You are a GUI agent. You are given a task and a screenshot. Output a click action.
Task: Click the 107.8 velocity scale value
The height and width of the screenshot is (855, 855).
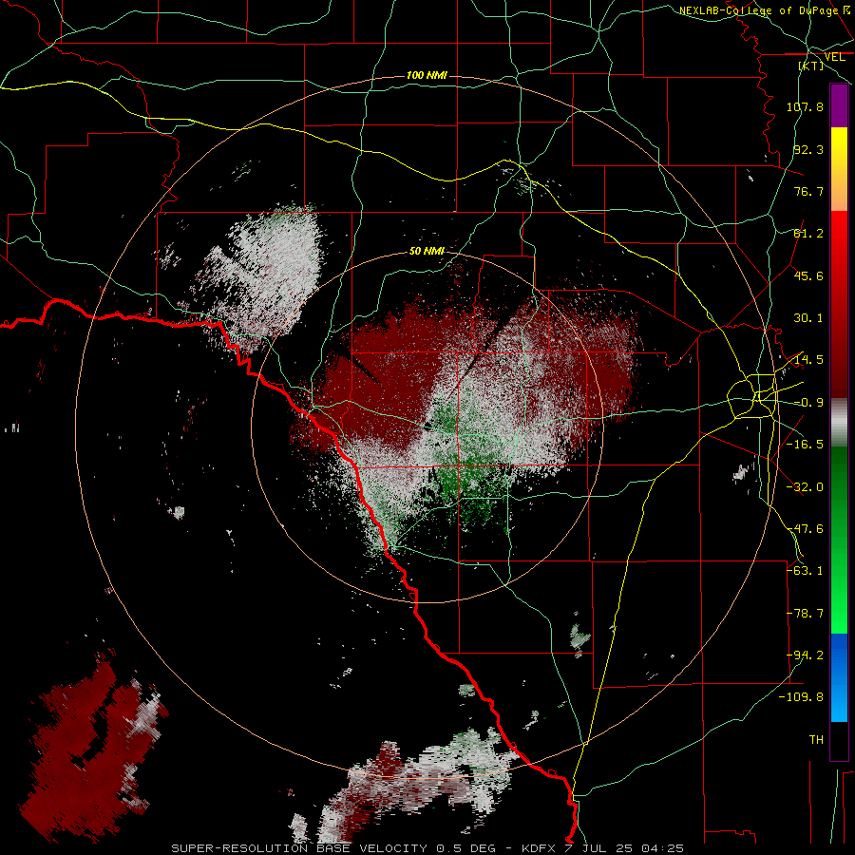(805, 106)
